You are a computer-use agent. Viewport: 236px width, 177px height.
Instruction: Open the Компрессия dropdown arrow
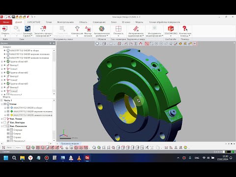(77, 35)
